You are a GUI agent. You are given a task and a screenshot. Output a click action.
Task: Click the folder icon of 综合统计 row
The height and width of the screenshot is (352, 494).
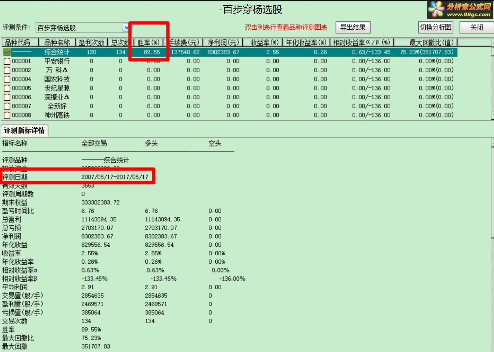click(7, 52)
